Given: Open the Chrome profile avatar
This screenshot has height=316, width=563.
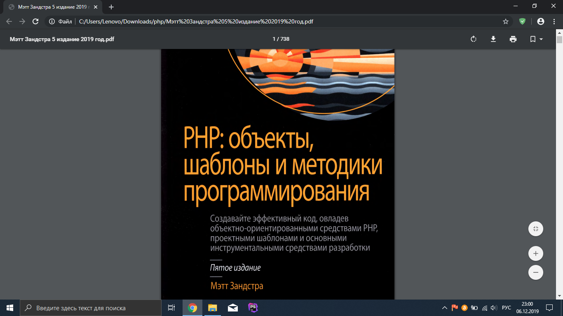Looking at the screenshot, I should tap(541, 21).
